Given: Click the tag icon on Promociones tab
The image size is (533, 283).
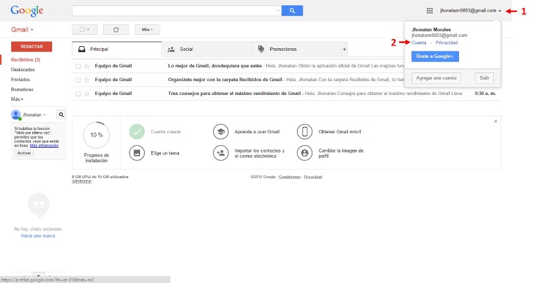Looking at the screenshot, I should 261,49.
